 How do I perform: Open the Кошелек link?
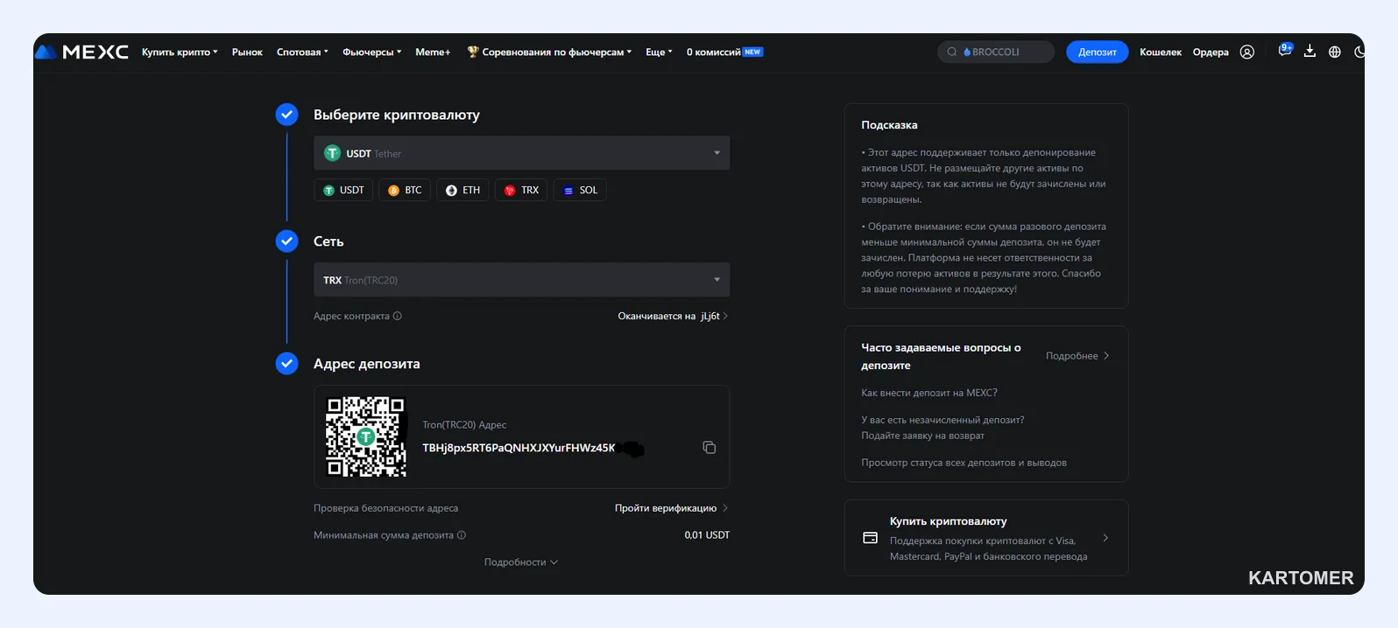(x=1161, y=52)
